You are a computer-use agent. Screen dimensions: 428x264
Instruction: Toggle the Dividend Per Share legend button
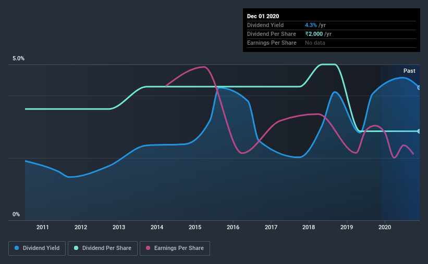103,248
